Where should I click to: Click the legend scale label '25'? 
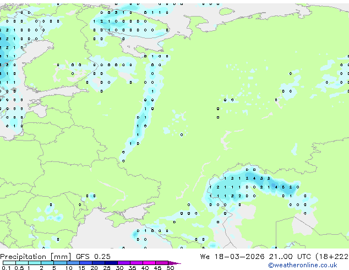coord(107,268)
